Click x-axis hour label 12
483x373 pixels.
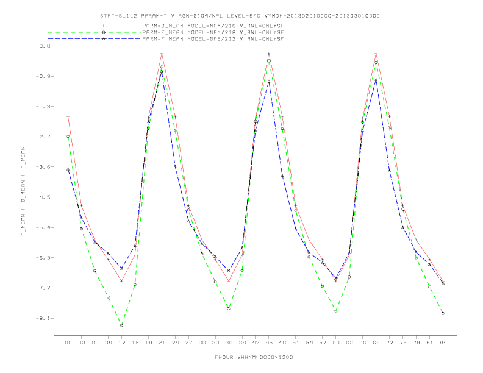click(122, 343)
